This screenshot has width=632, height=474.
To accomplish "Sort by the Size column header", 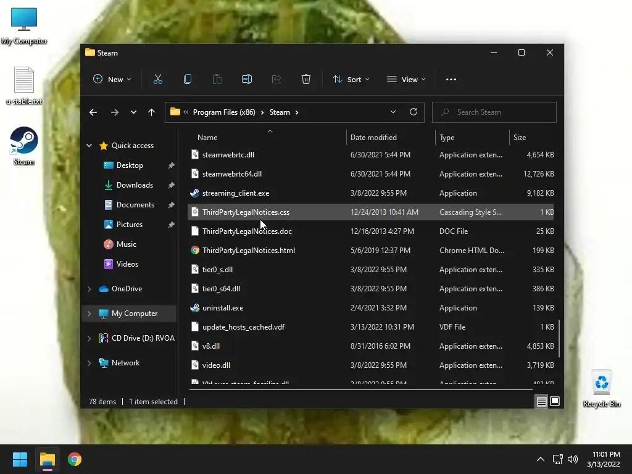I will pos(532,138).
